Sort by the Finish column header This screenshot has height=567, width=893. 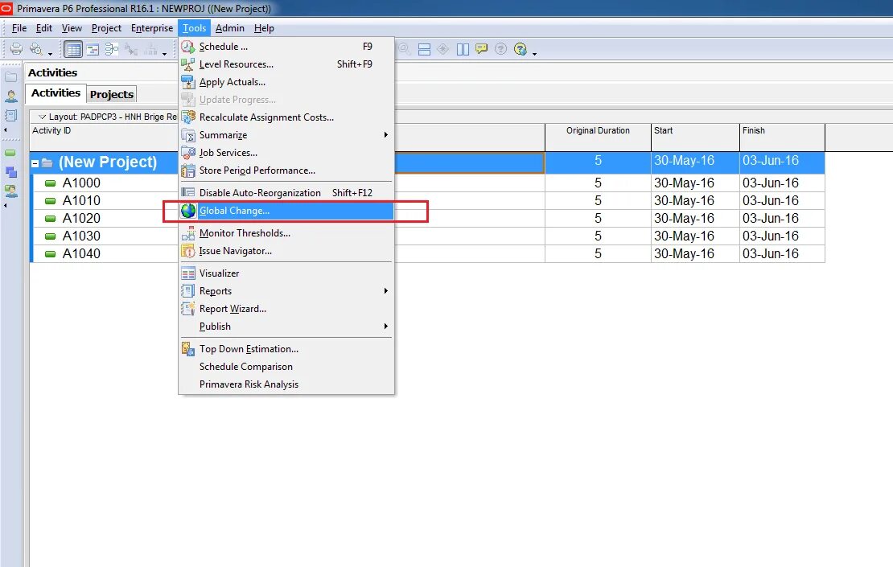(783, 138)
